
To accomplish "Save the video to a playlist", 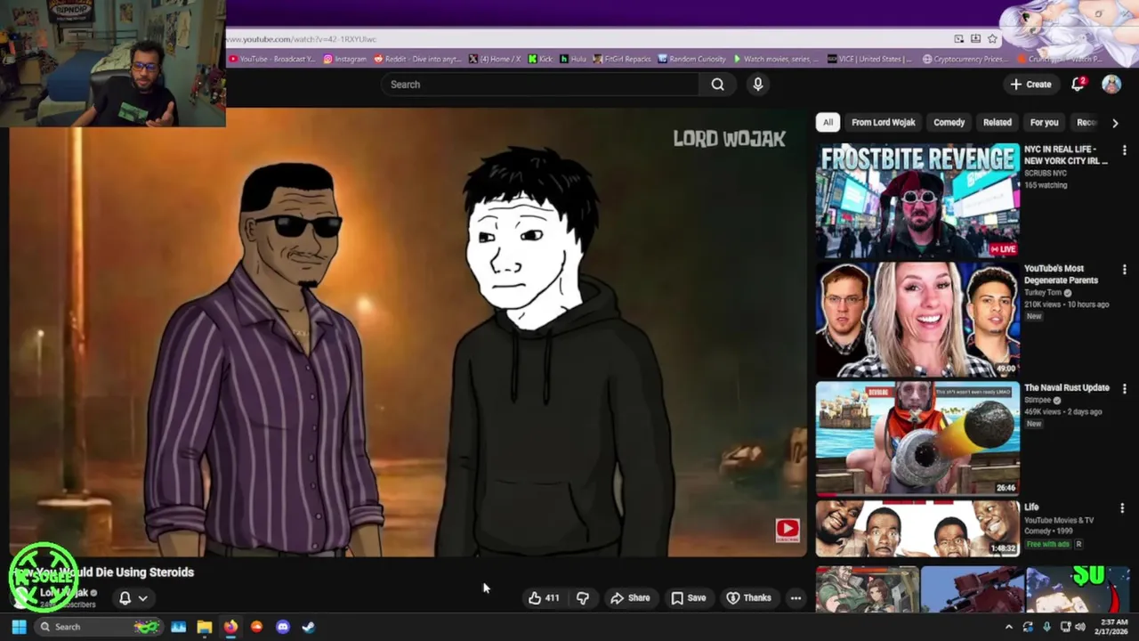I will click(x=688, y=598).
